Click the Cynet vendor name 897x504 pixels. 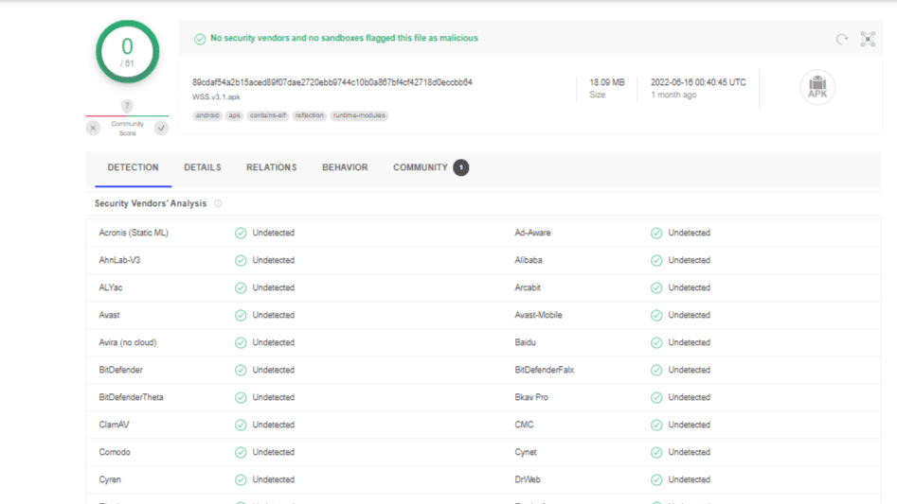tap(526, 452)
